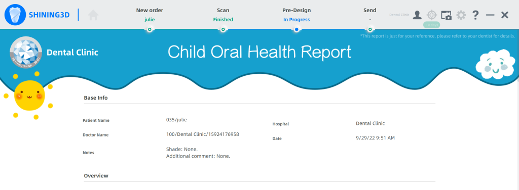The height and width of the screenshot is (190, 519).
Task: Click the Child Oral Health Report title
Action: (259, 53)
